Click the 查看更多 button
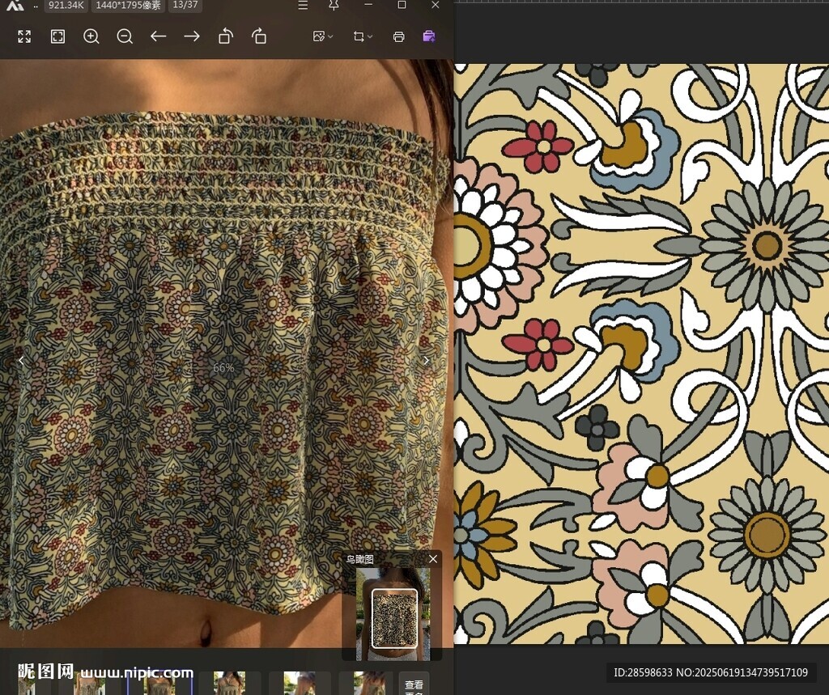The height and width of the screenshot is (695, 829). [414, 684]
